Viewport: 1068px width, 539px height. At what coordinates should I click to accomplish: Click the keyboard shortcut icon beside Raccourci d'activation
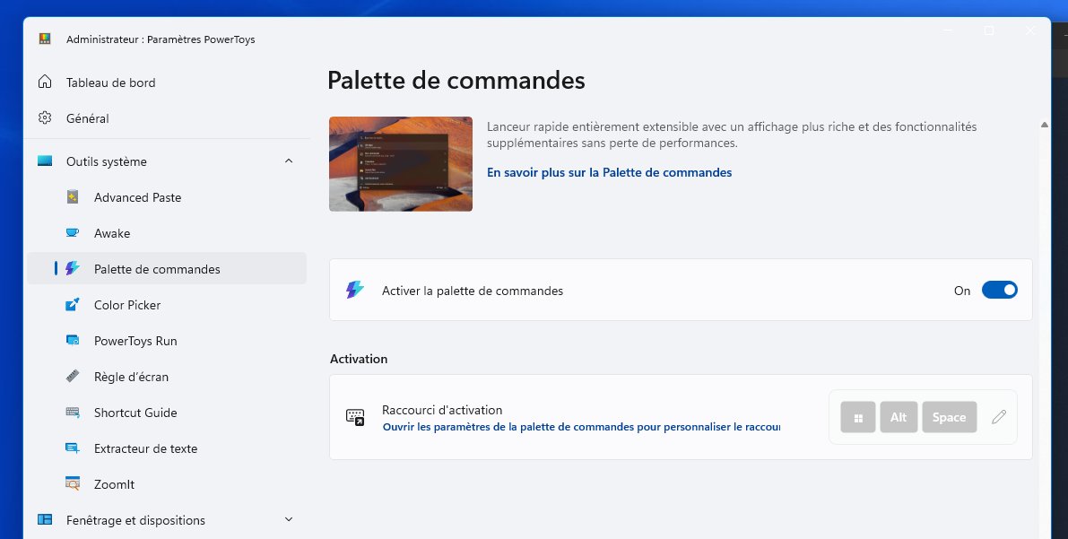tap(355, 417)
